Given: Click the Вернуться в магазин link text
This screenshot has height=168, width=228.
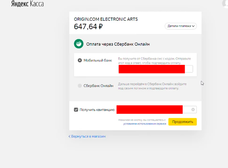Looking at the screenshot, I should (88, 137).
